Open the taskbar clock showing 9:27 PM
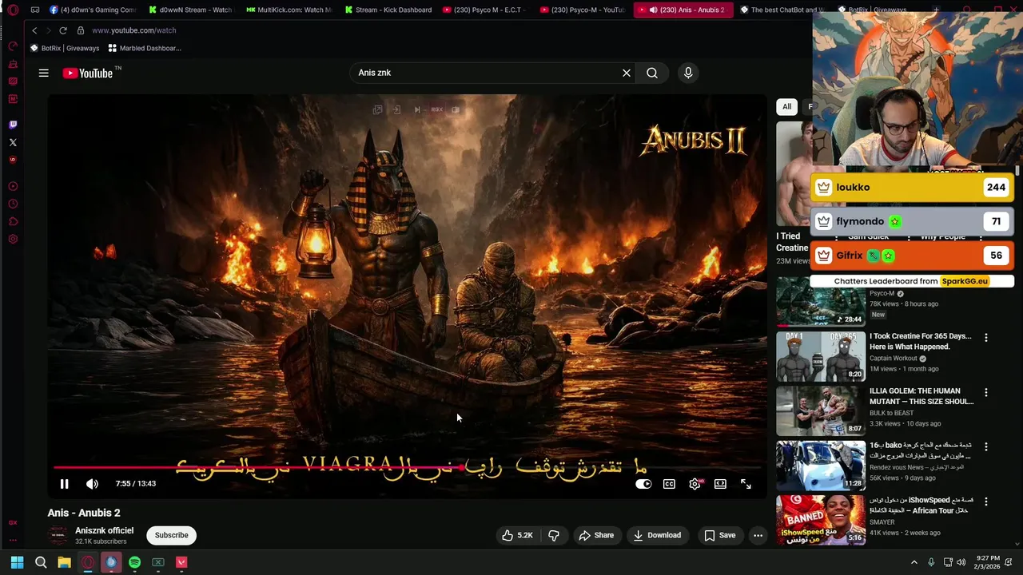The width and height of the screenshot is (1023, 575). [x=988, y=562]
